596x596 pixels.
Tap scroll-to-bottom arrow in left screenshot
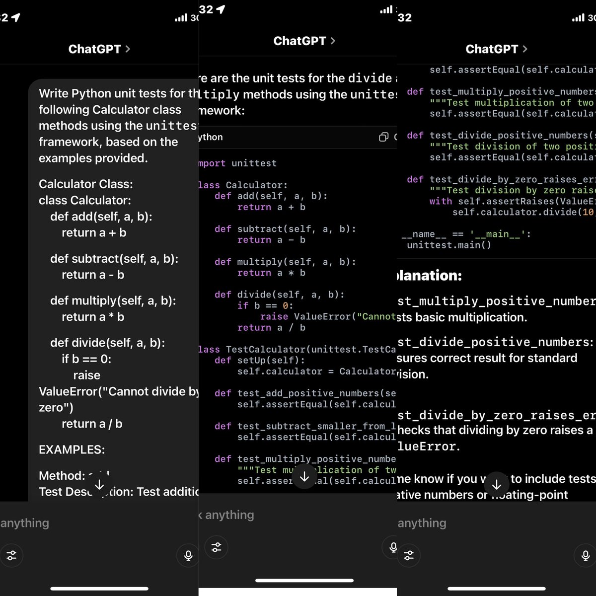point(99,485)
